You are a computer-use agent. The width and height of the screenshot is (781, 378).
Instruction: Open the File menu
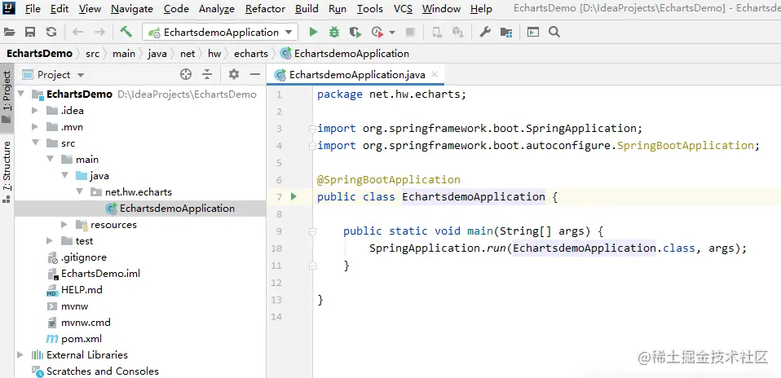tap(33, 8)
